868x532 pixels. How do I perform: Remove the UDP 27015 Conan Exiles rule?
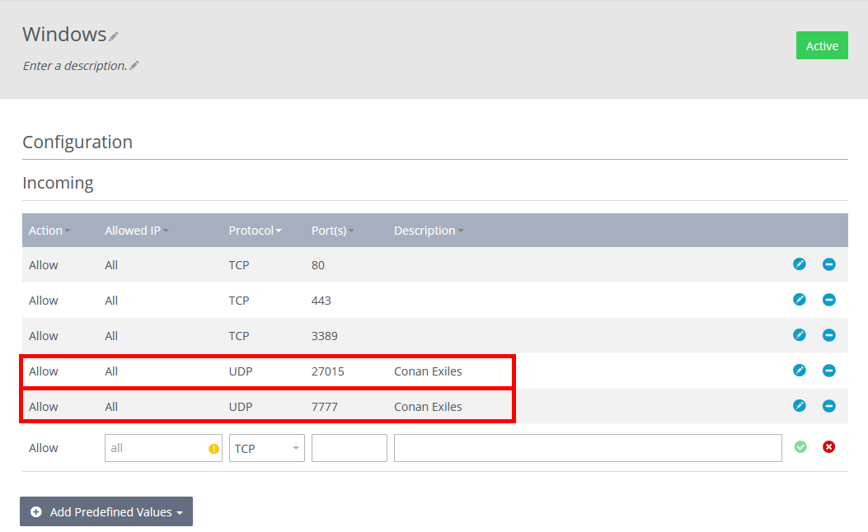pyautogui.click(x=828, y=371)
